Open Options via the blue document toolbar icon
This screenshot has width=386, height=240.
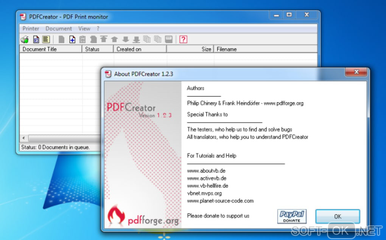pos(36,39)
